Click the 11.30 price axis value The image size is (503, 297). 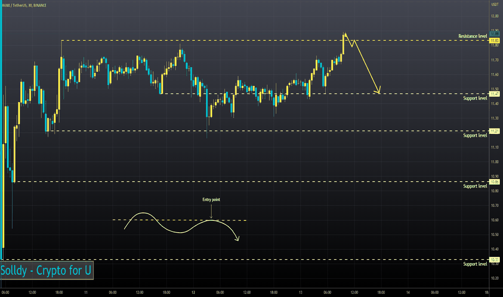(x=495, y=118)
